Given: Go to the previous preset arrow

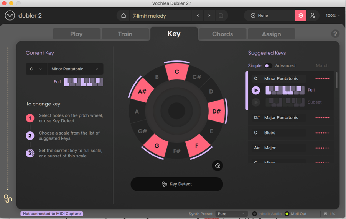Looking at the screenshot, I should tap(198, 16).
